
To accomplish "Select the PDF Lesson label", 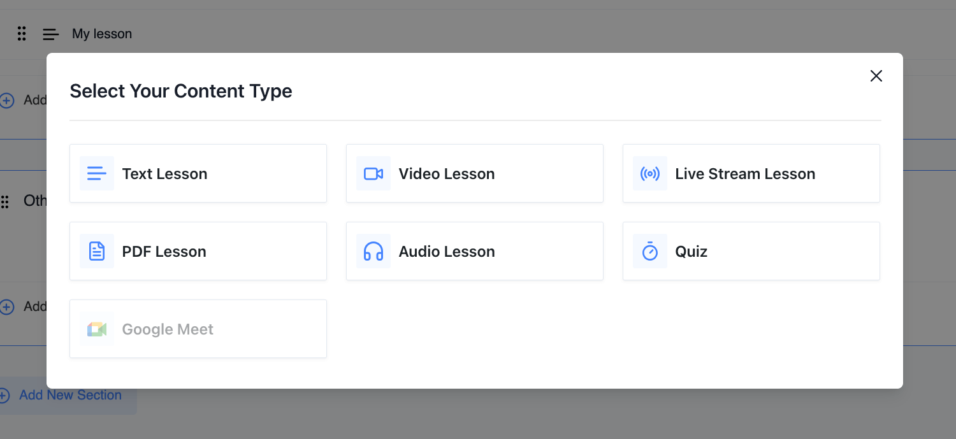I will (164, 252).
